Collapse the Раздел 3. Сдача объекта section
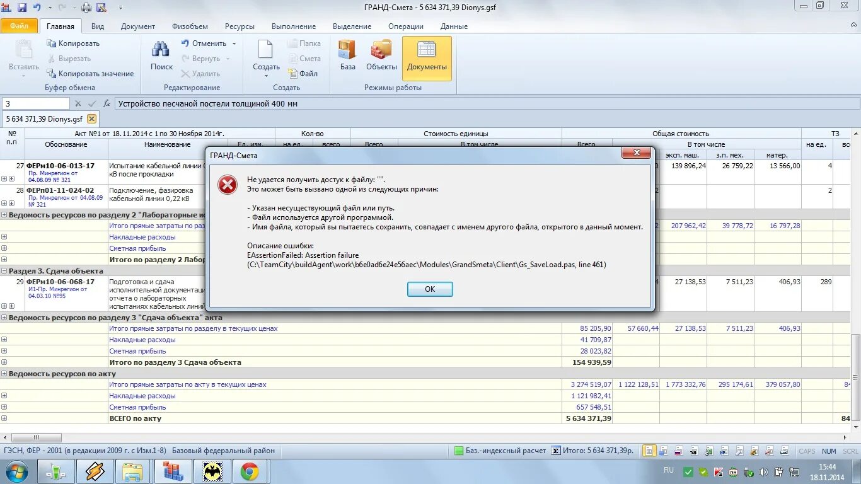The image size is (861, 484). pyautogui.click(x=4, y=271)
